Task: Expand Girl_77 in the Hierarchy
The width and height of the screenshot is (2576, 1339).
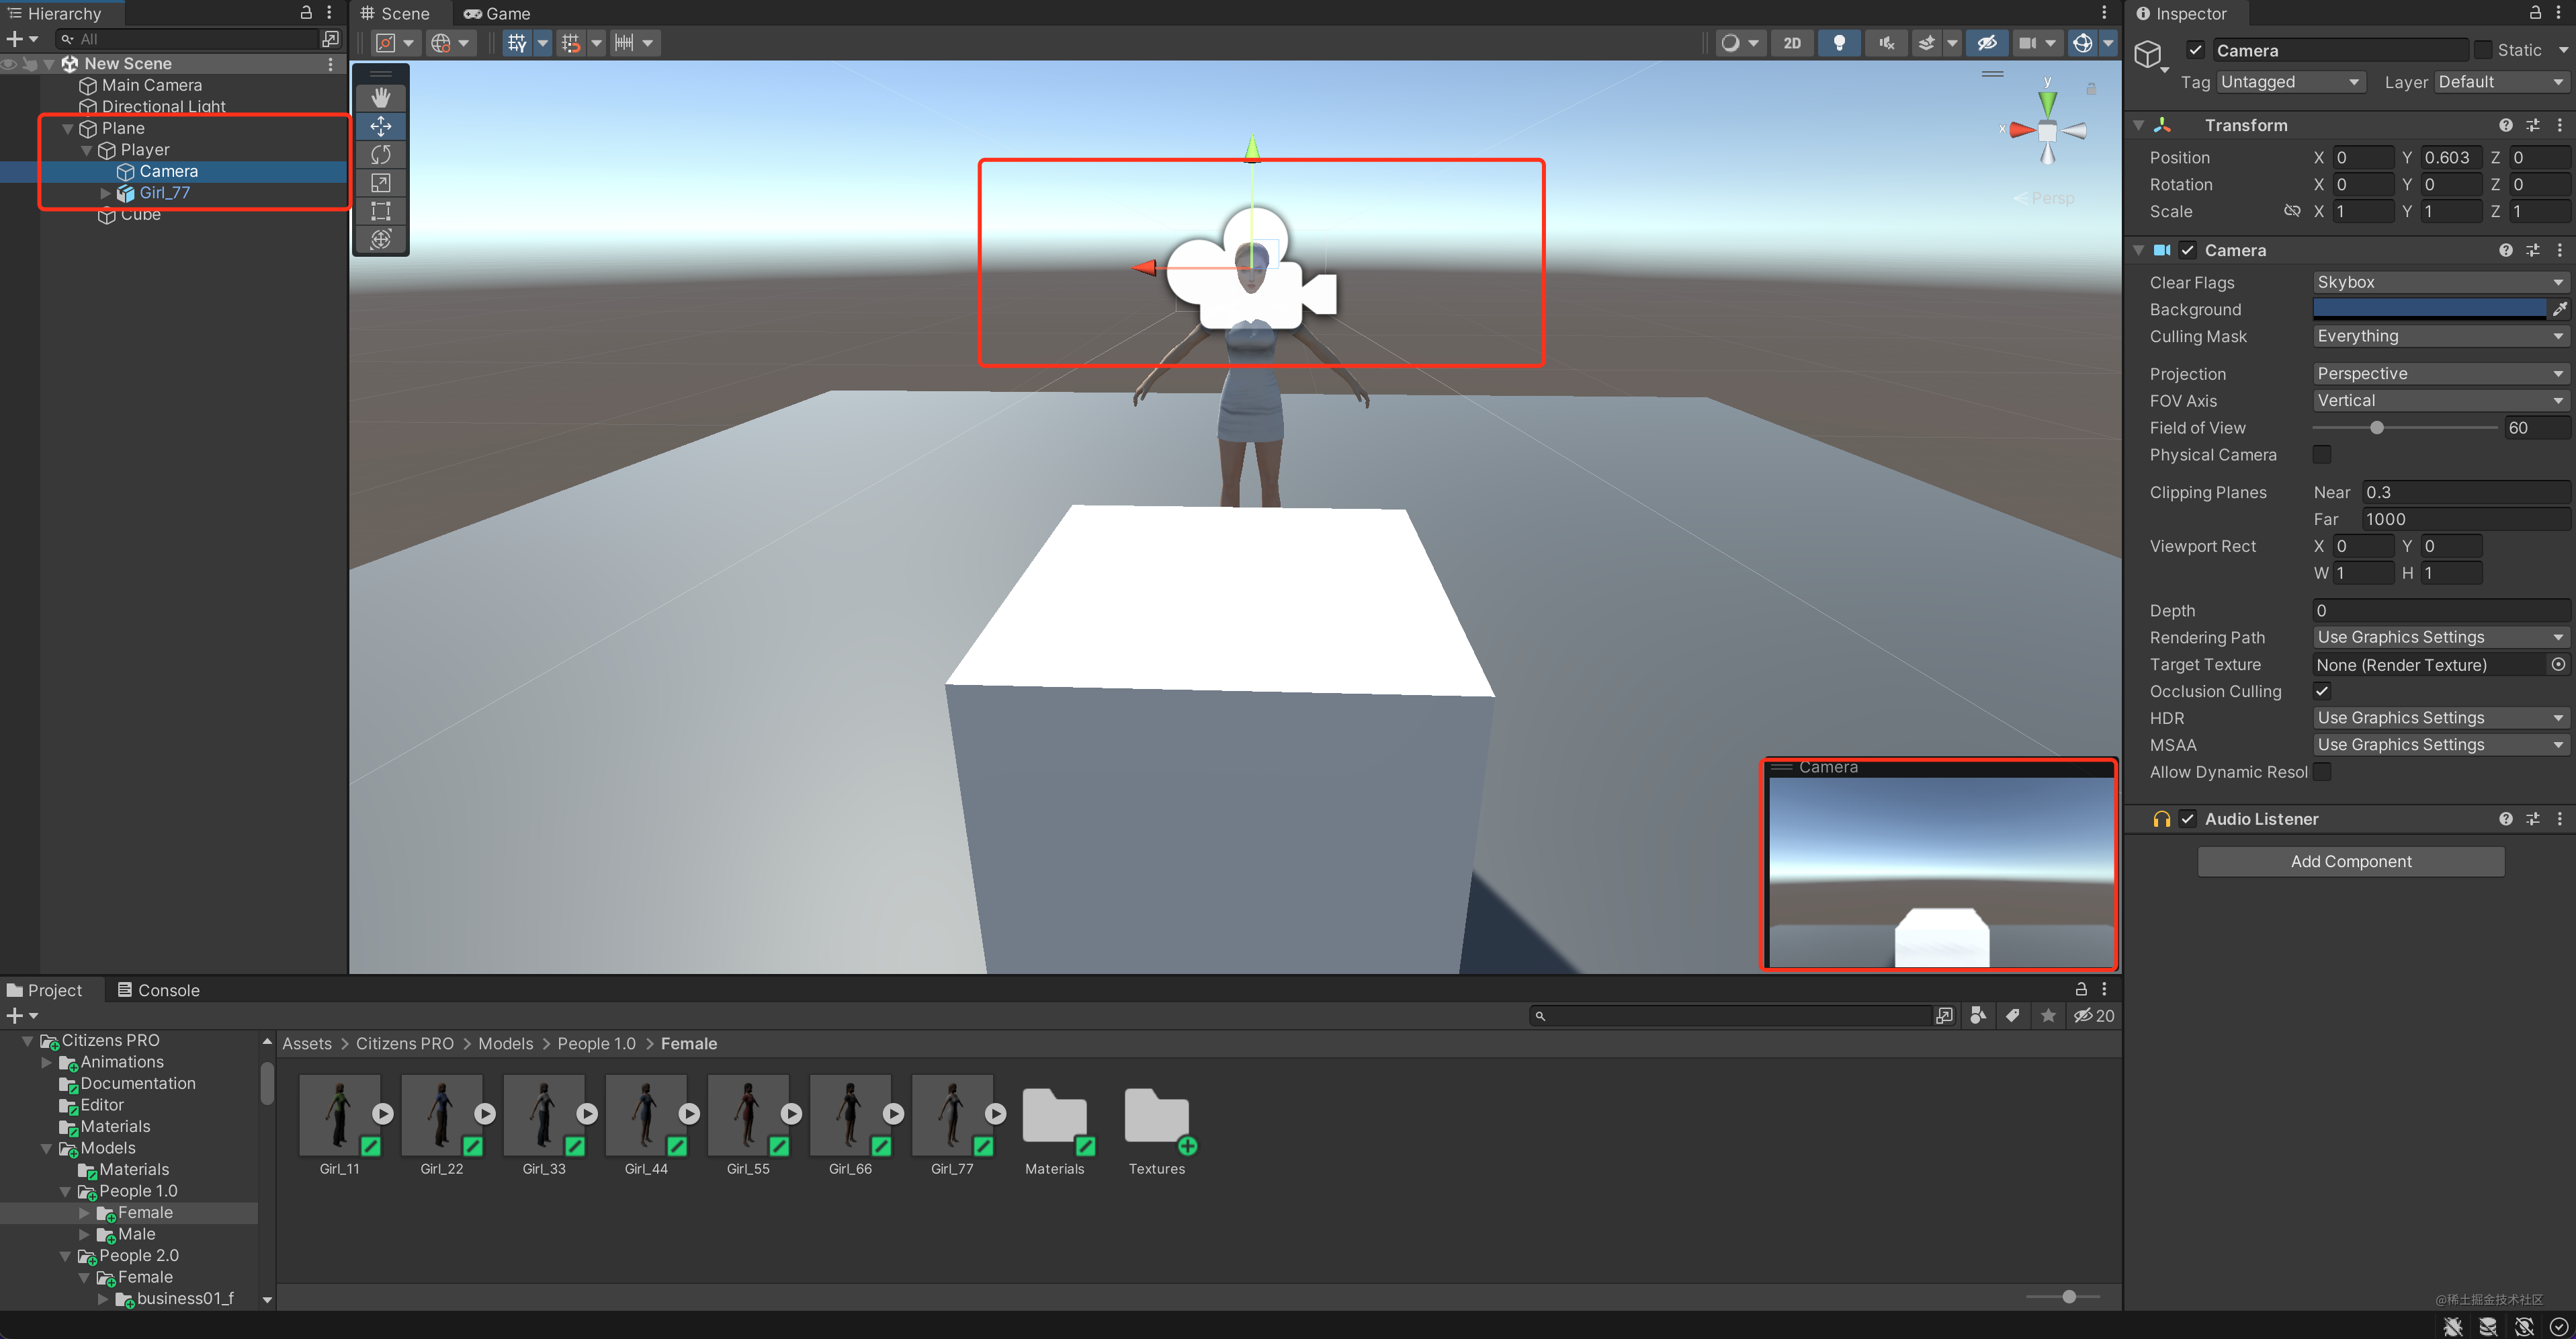Action: (106, 193)
